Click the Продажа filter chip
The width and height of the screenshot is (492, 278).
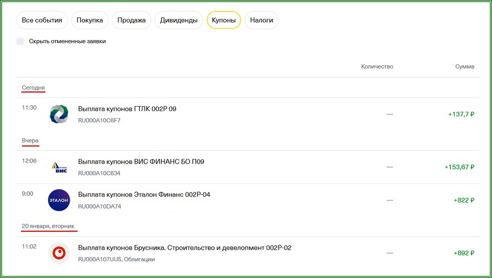131,20
